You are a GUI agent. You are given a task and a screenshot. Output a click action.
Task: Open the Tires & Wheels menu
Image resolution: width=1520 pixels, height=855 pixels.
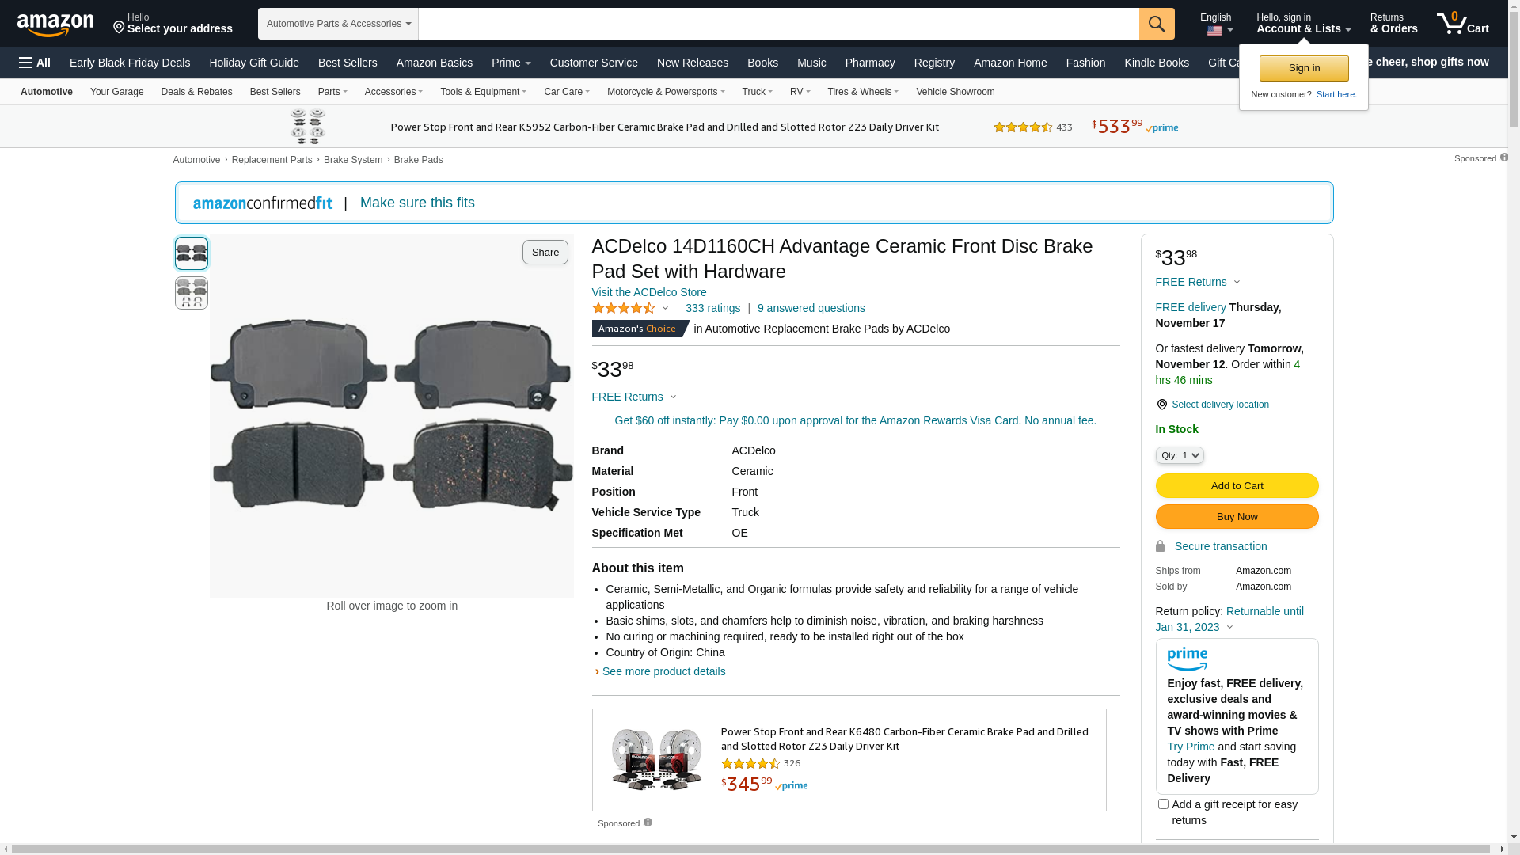coord(862,92)
